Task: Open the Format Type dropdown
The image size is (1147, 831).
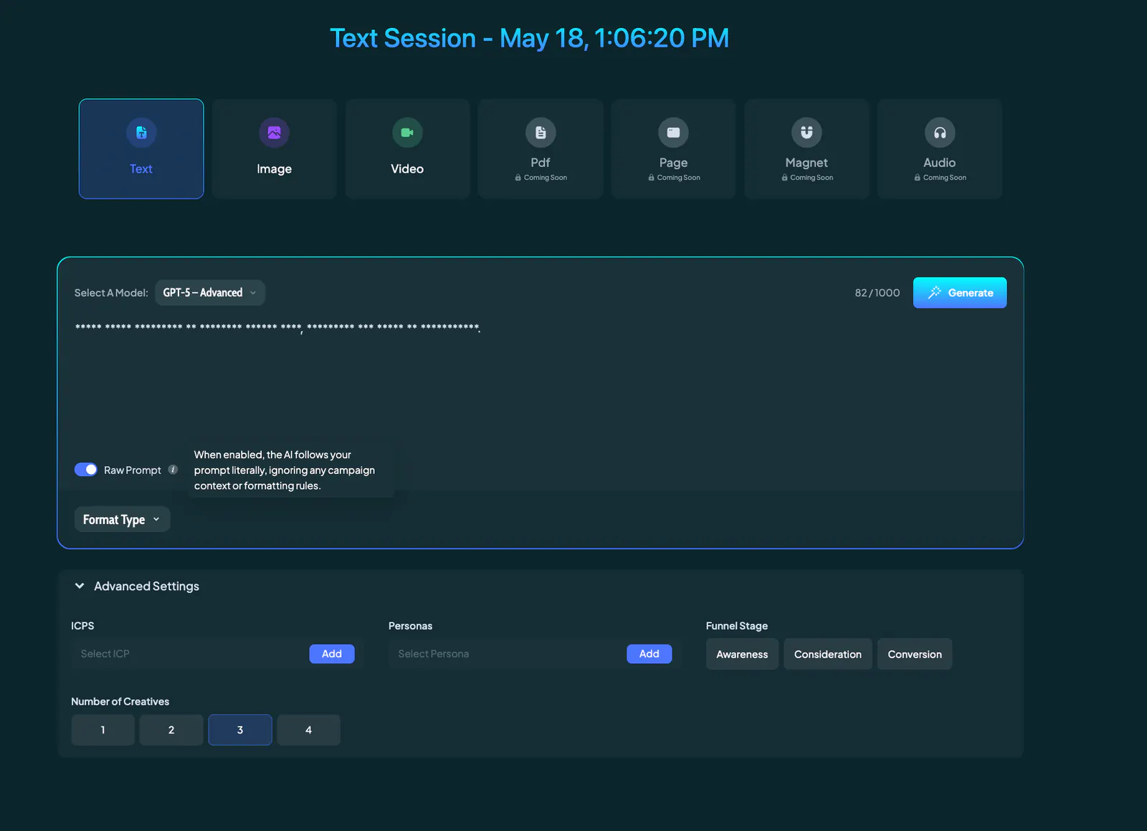Action: click(122, 519)
